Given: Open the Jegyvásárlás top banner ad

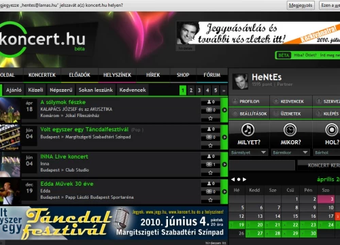Looking at the screenshot, I should point(258,33).
